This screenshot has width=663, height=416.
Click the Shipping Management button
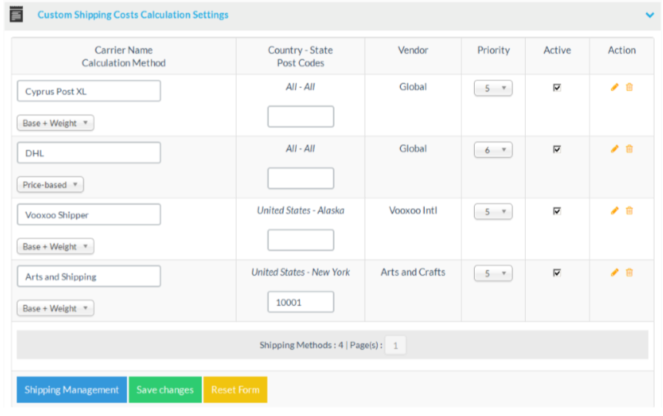72,390
